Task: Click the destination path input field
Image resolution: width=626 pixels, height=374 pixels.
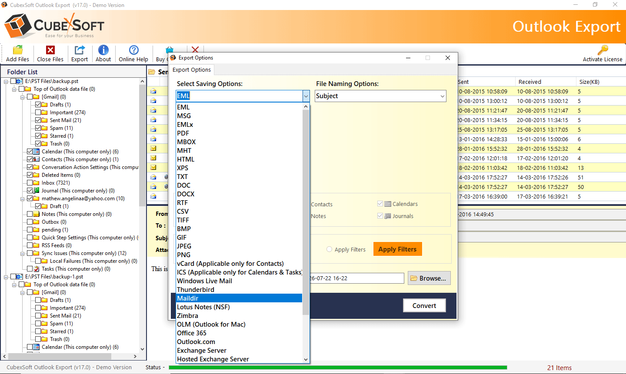Action: (356, 278)
